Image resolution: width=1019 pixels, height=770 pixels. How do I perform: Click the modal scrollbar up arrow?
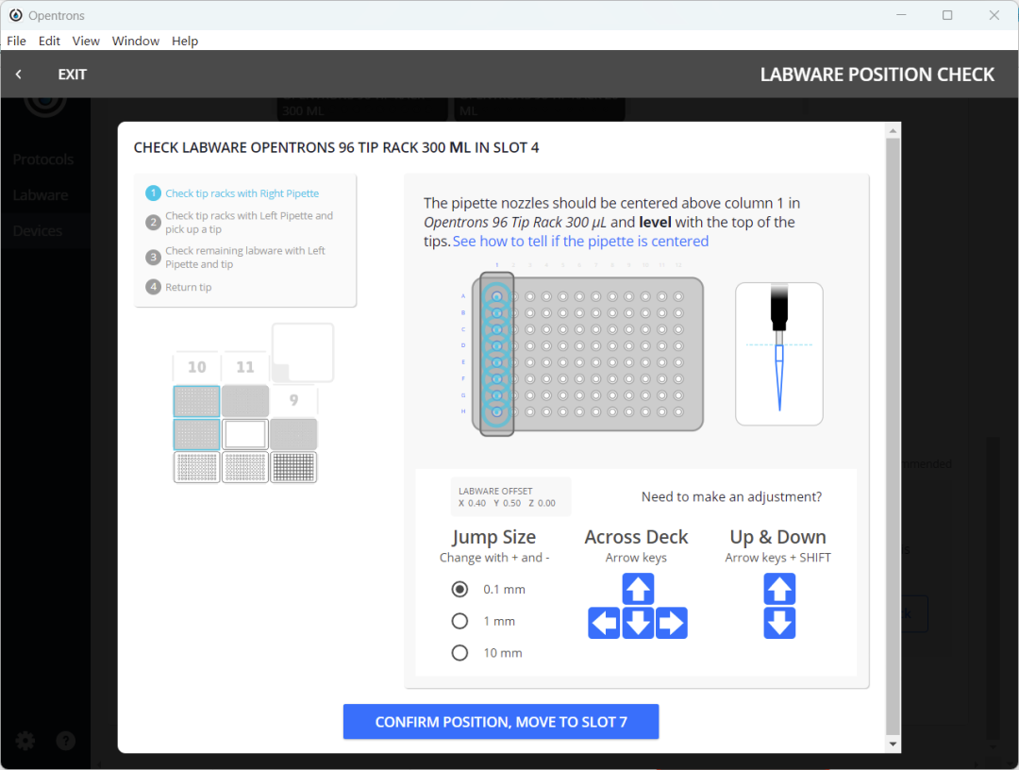893,130
